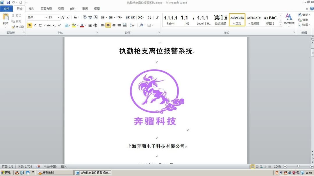This screenshot has height=176, width=314.
Task: Switch to Full Screen Reading view
Action: [x=257, y=166]
